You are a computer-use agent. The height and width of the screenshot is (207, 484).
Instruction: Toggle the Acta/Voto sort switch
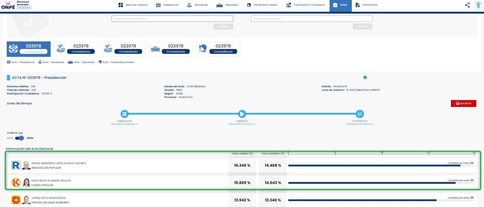(20, 138)
